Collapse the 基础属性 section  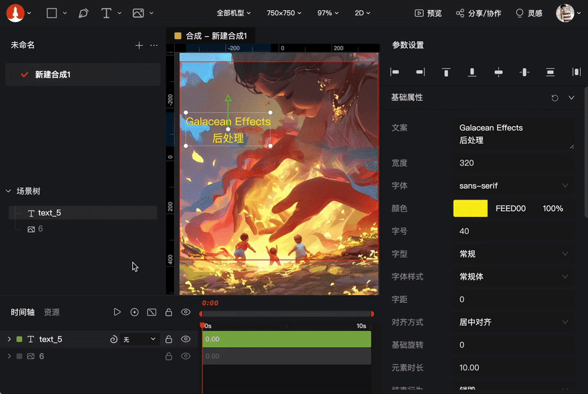(x=572, y=98)
